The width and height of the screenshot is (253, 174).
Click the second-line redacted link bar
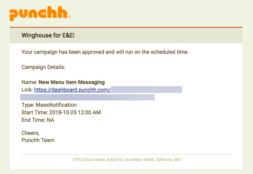click(87, 97)
